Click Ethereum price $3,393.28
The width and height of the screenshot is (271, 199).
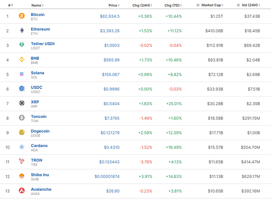coord(110,31)
